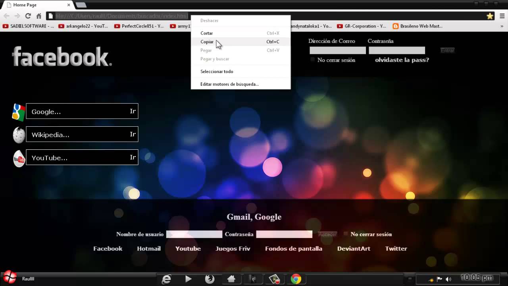Open the Action Center flag icon
The image size is (508, 286).
click(439, 279)
